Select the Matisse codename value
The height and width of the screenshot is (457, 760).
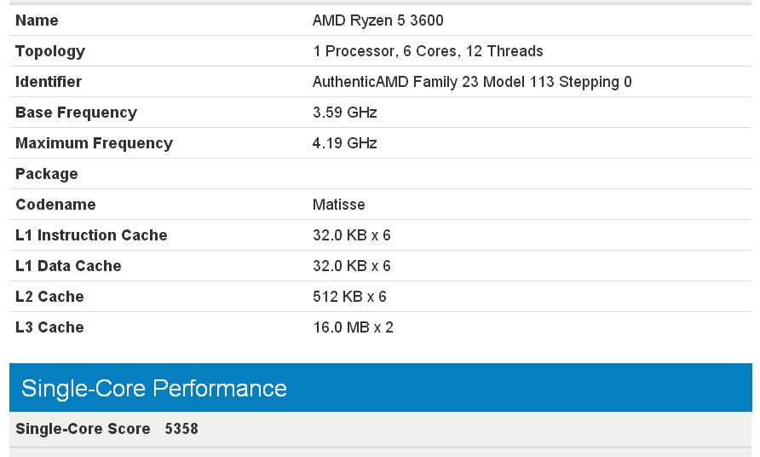(x=339, y=205)
